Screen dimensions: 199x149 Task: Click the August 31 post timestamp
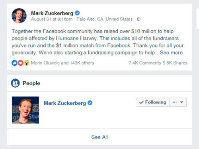(52, 19)
